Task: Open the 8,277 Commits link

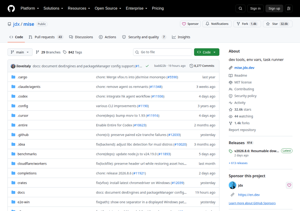Action: pyautogui.click(x=202, y=66)
